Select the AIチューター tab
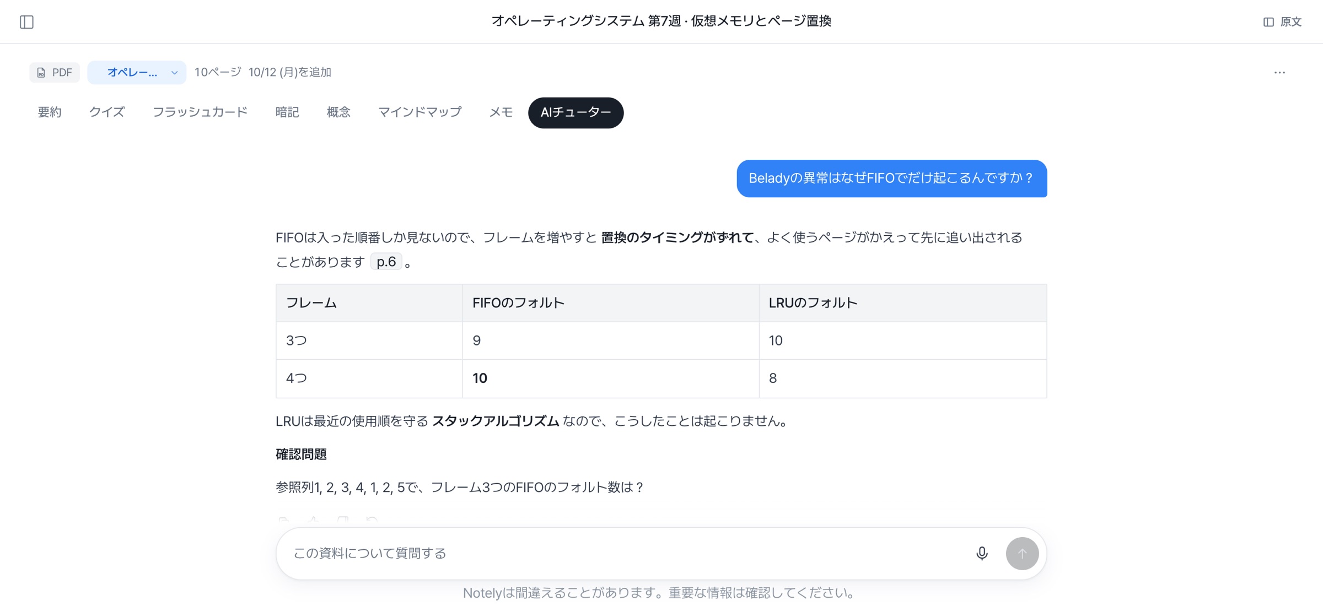This screenshot has width=1323, height=606. click(576, 113)
